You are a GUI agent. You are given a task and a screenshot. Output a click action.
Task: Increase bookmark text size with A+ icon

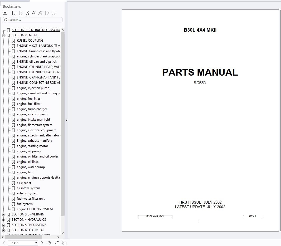(x=34, y=13)
